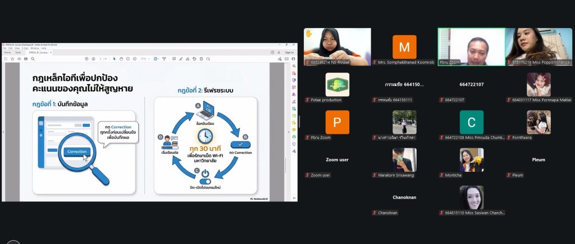Click the star bookmark icon in toolbar

[x=11, y=58]
